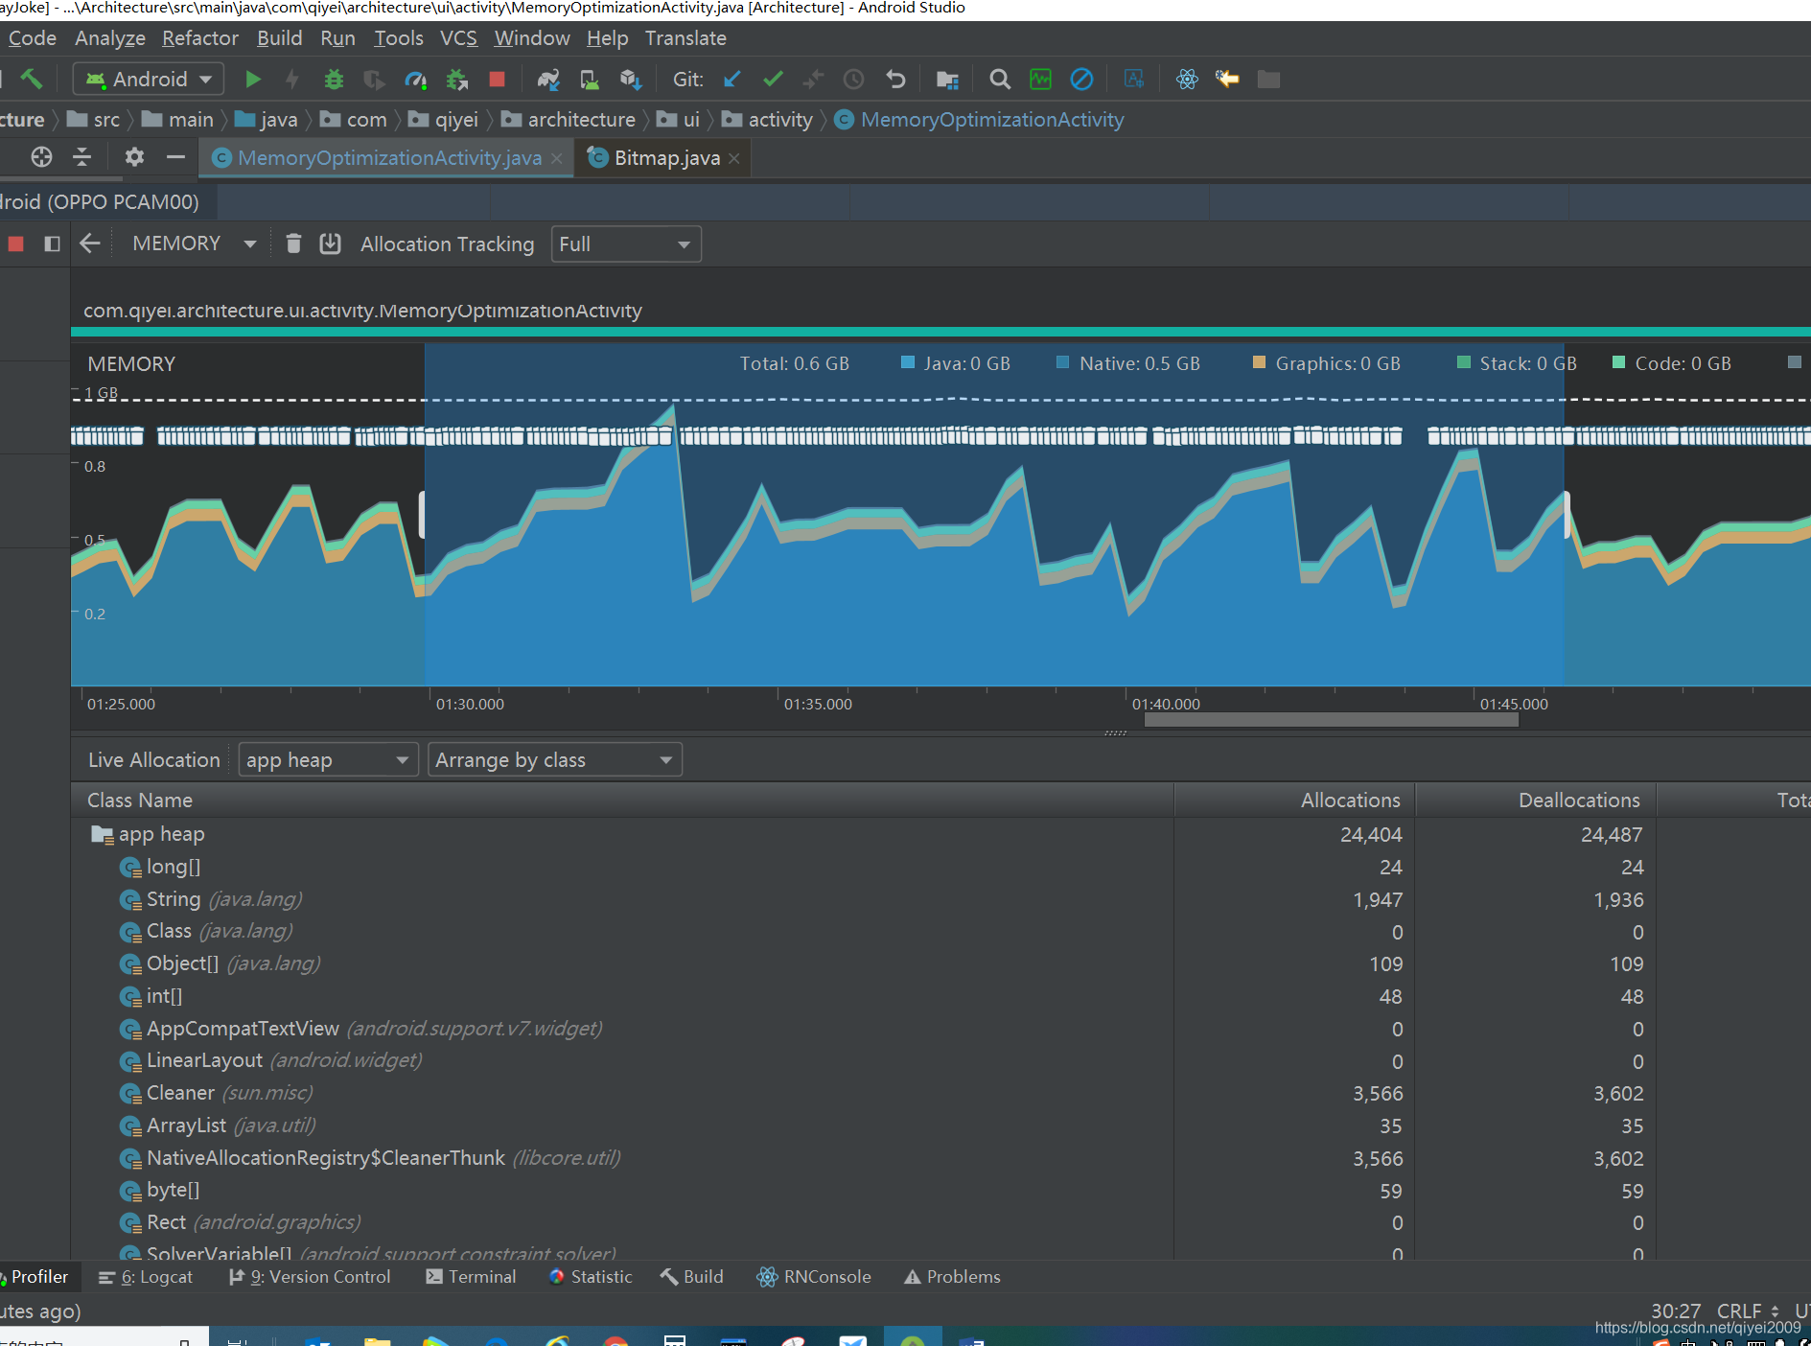Click the blue circle-slash toolbar icon

click(1081, 80)
